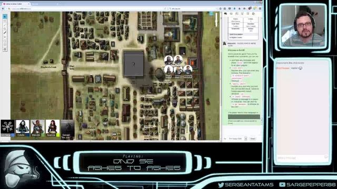Click DM Sarge's blue color swatch
This screenshot has width=337, height=189.
click(13, 135)
